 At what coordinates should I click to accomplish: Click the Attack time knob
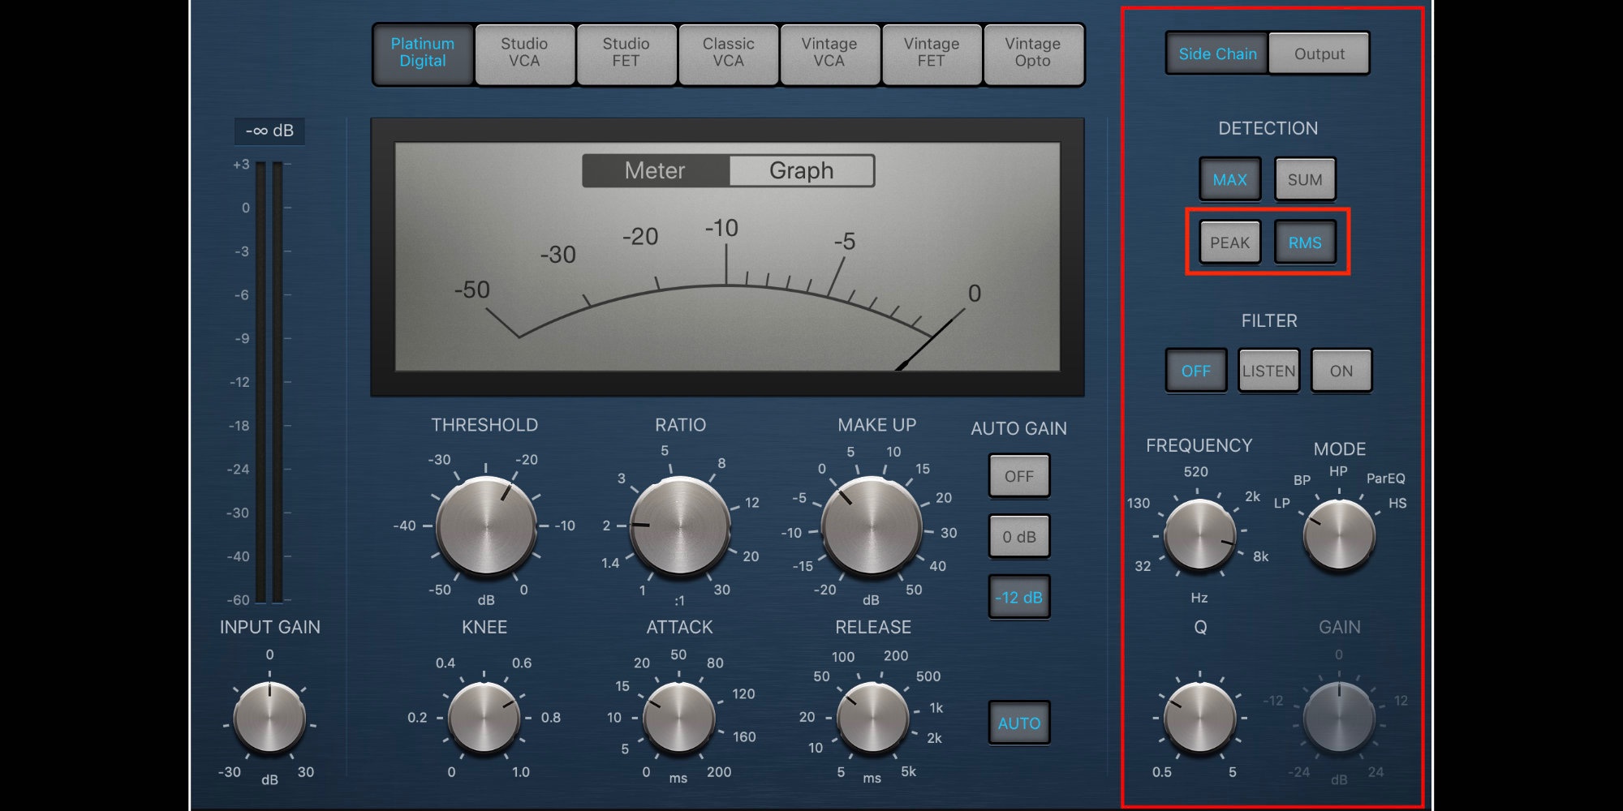tap(678, 718)
